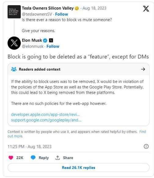154x178 pixels.
Task: Click Elon Musk's blue verified badge
Action: point(45,40)
